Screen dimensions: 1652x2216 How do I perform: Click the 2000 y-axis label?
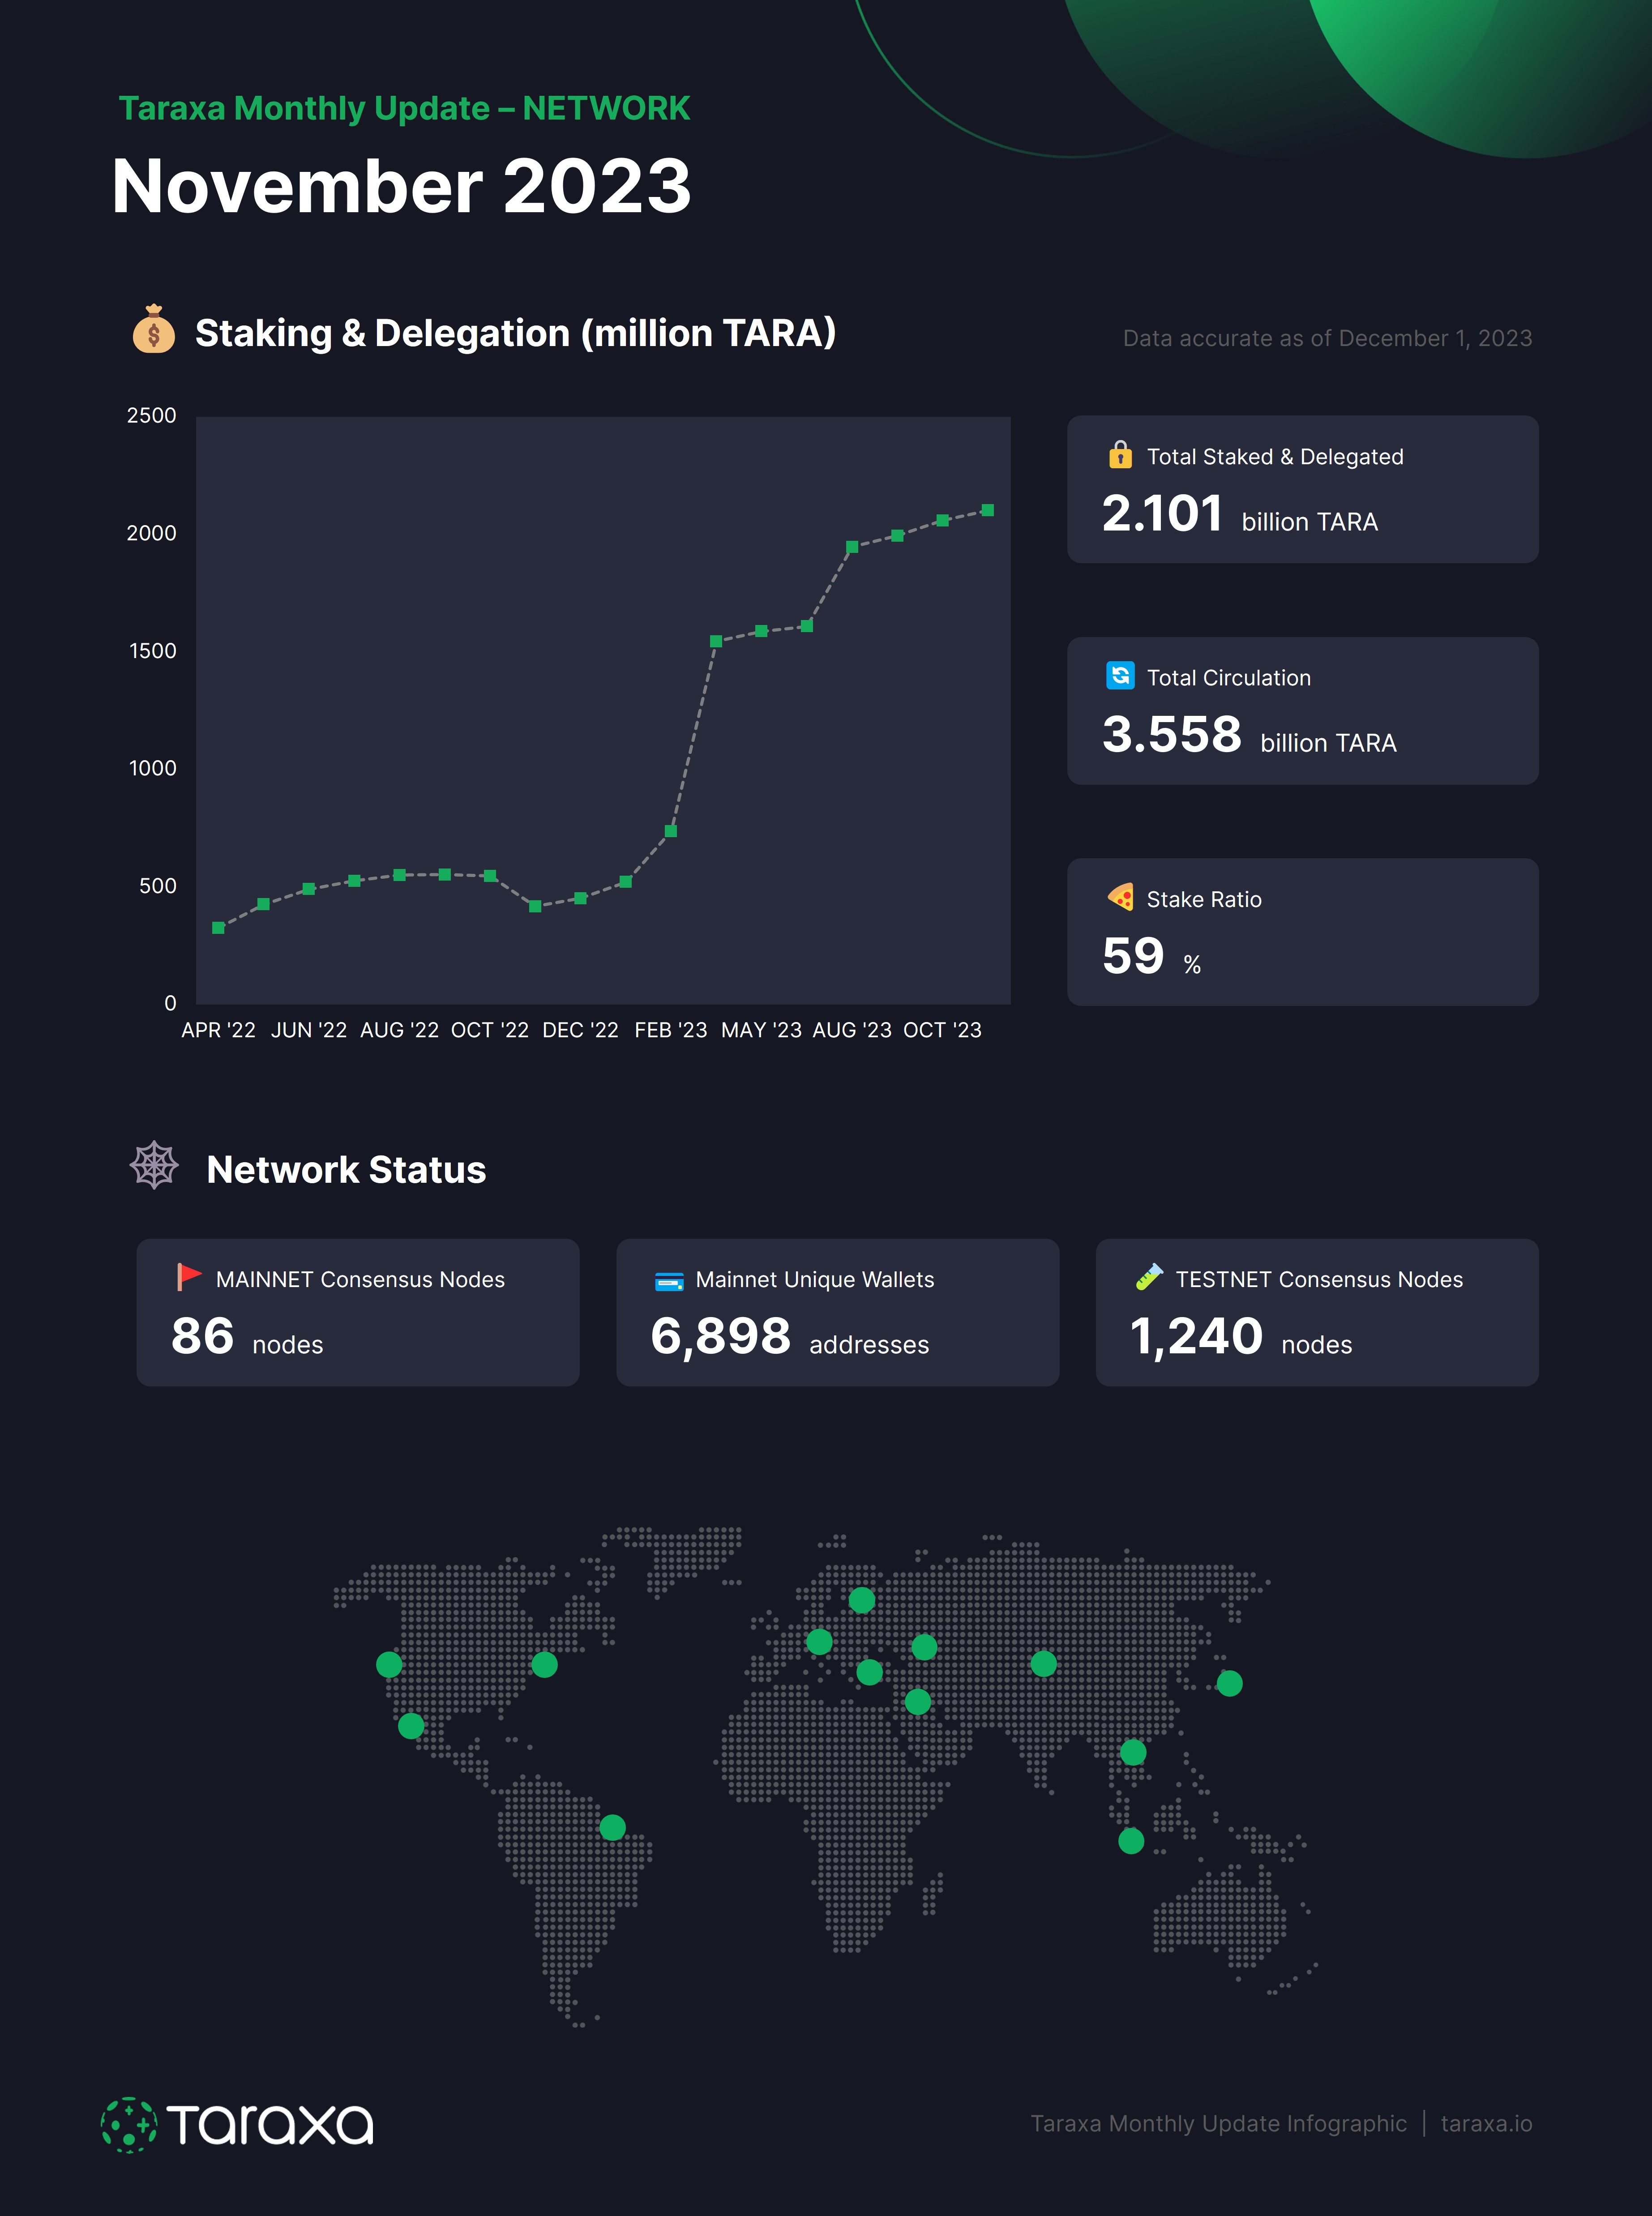pyautogui.click(x=151, y=533)
